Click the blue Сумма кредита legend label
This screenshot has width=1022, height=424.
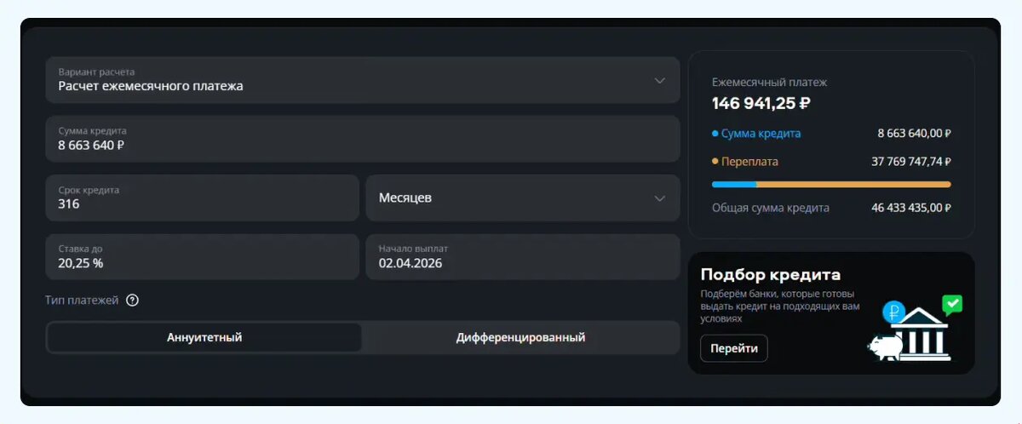coord(761,134)
